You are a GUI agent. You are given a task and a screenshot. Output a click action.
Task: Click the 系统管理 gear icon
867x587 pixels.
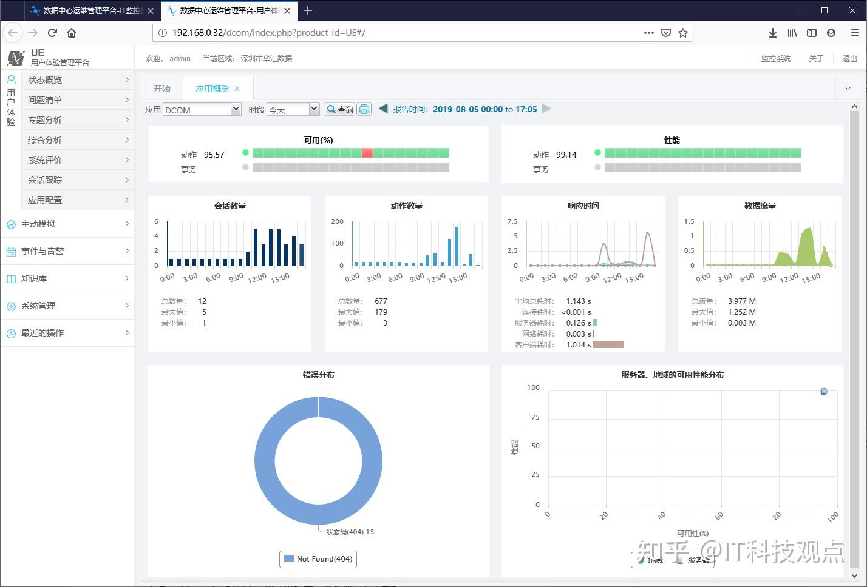click(x=11, y=306)
